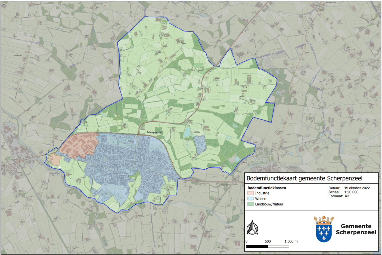This screenshot has height=255, width=382.
Task: Click the 'Wonen' legend label
Action: point(260,199)
